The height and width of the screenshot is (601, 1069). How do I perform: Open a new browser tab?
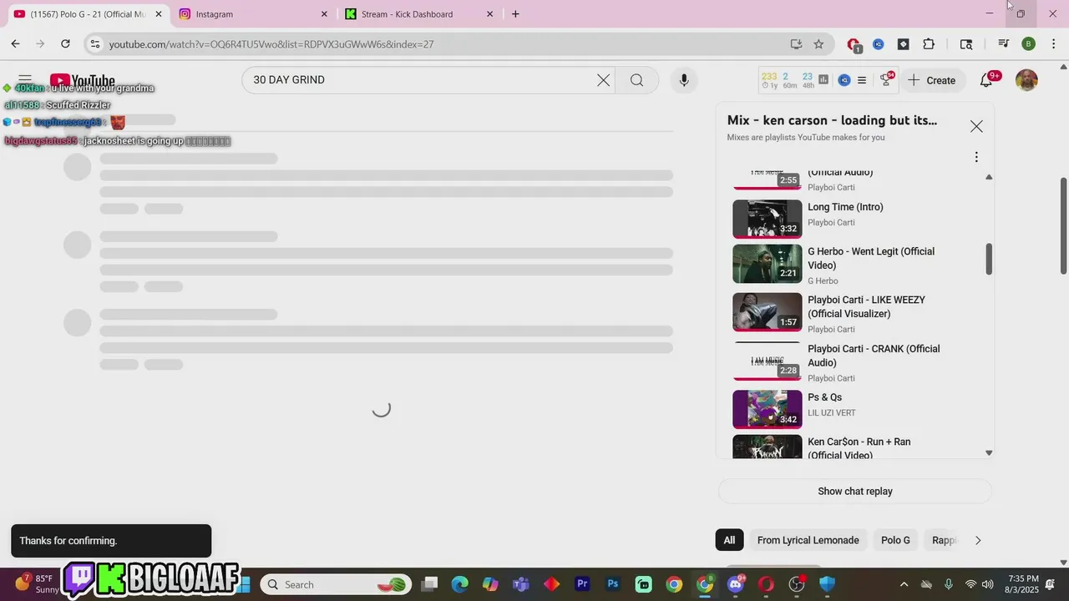[x=515, y=14]
